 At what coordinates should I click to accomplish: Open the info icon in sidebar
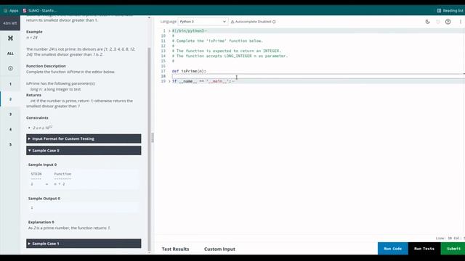(x=10, y=68)
